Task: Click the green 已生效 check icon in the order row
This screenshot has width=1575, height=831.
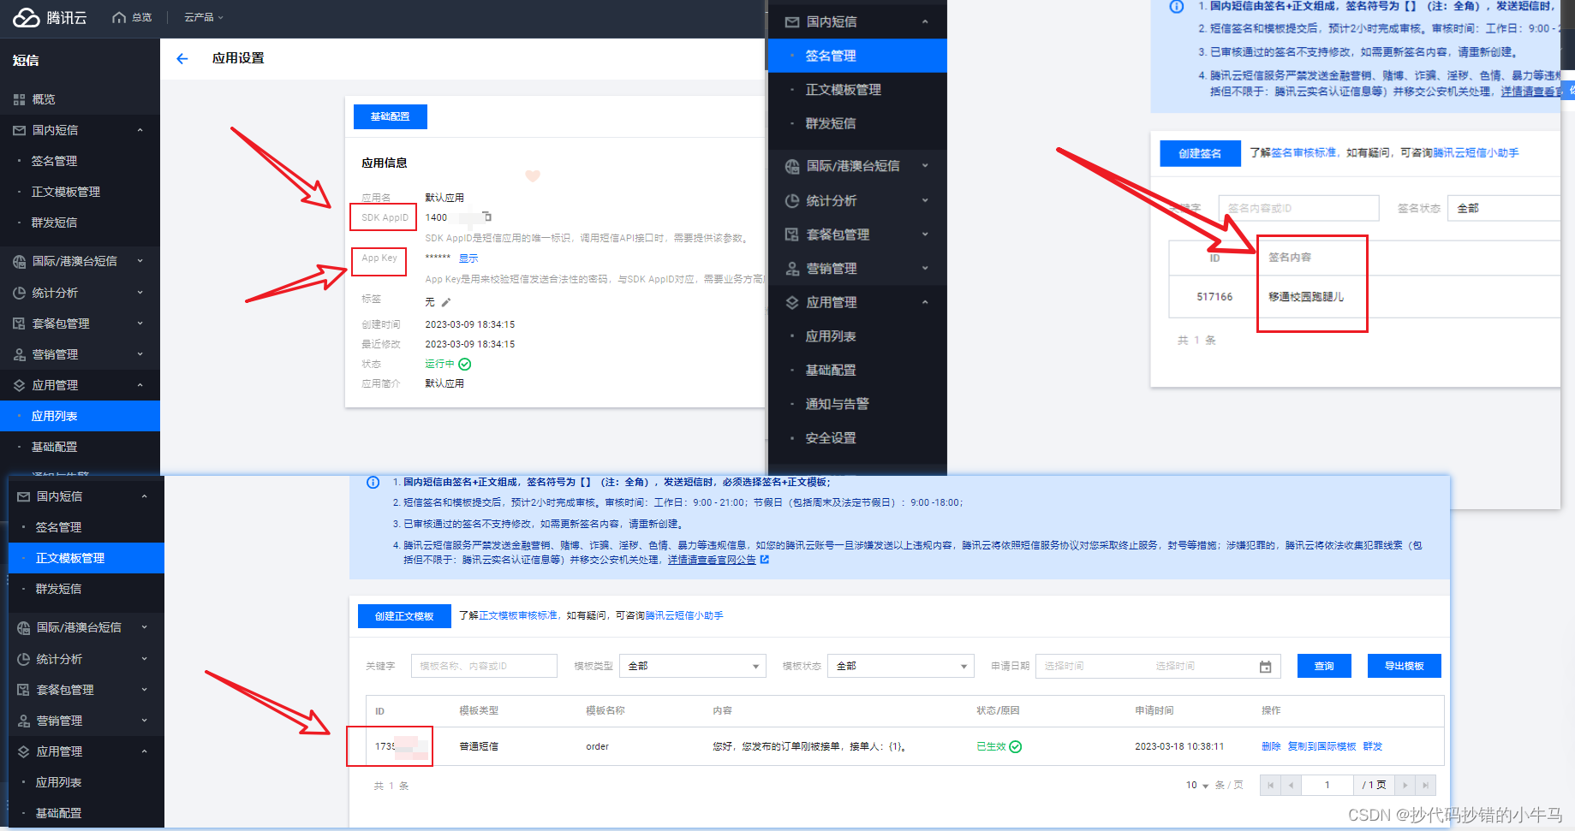Action: click(1015, 746)
